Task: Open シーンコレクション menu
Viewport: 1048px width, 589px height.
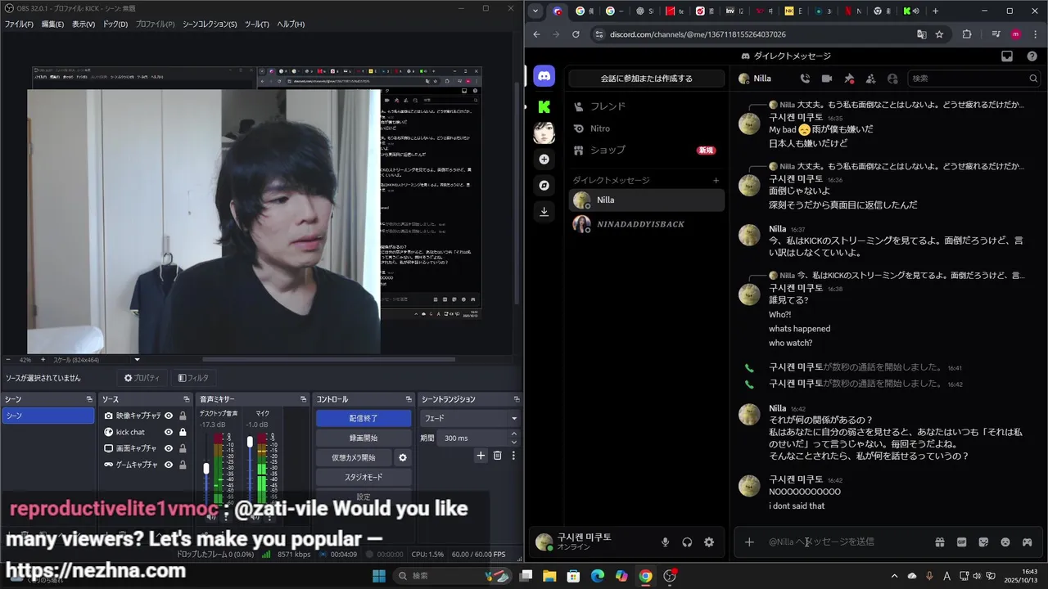Action: click(x=210, y=24)
